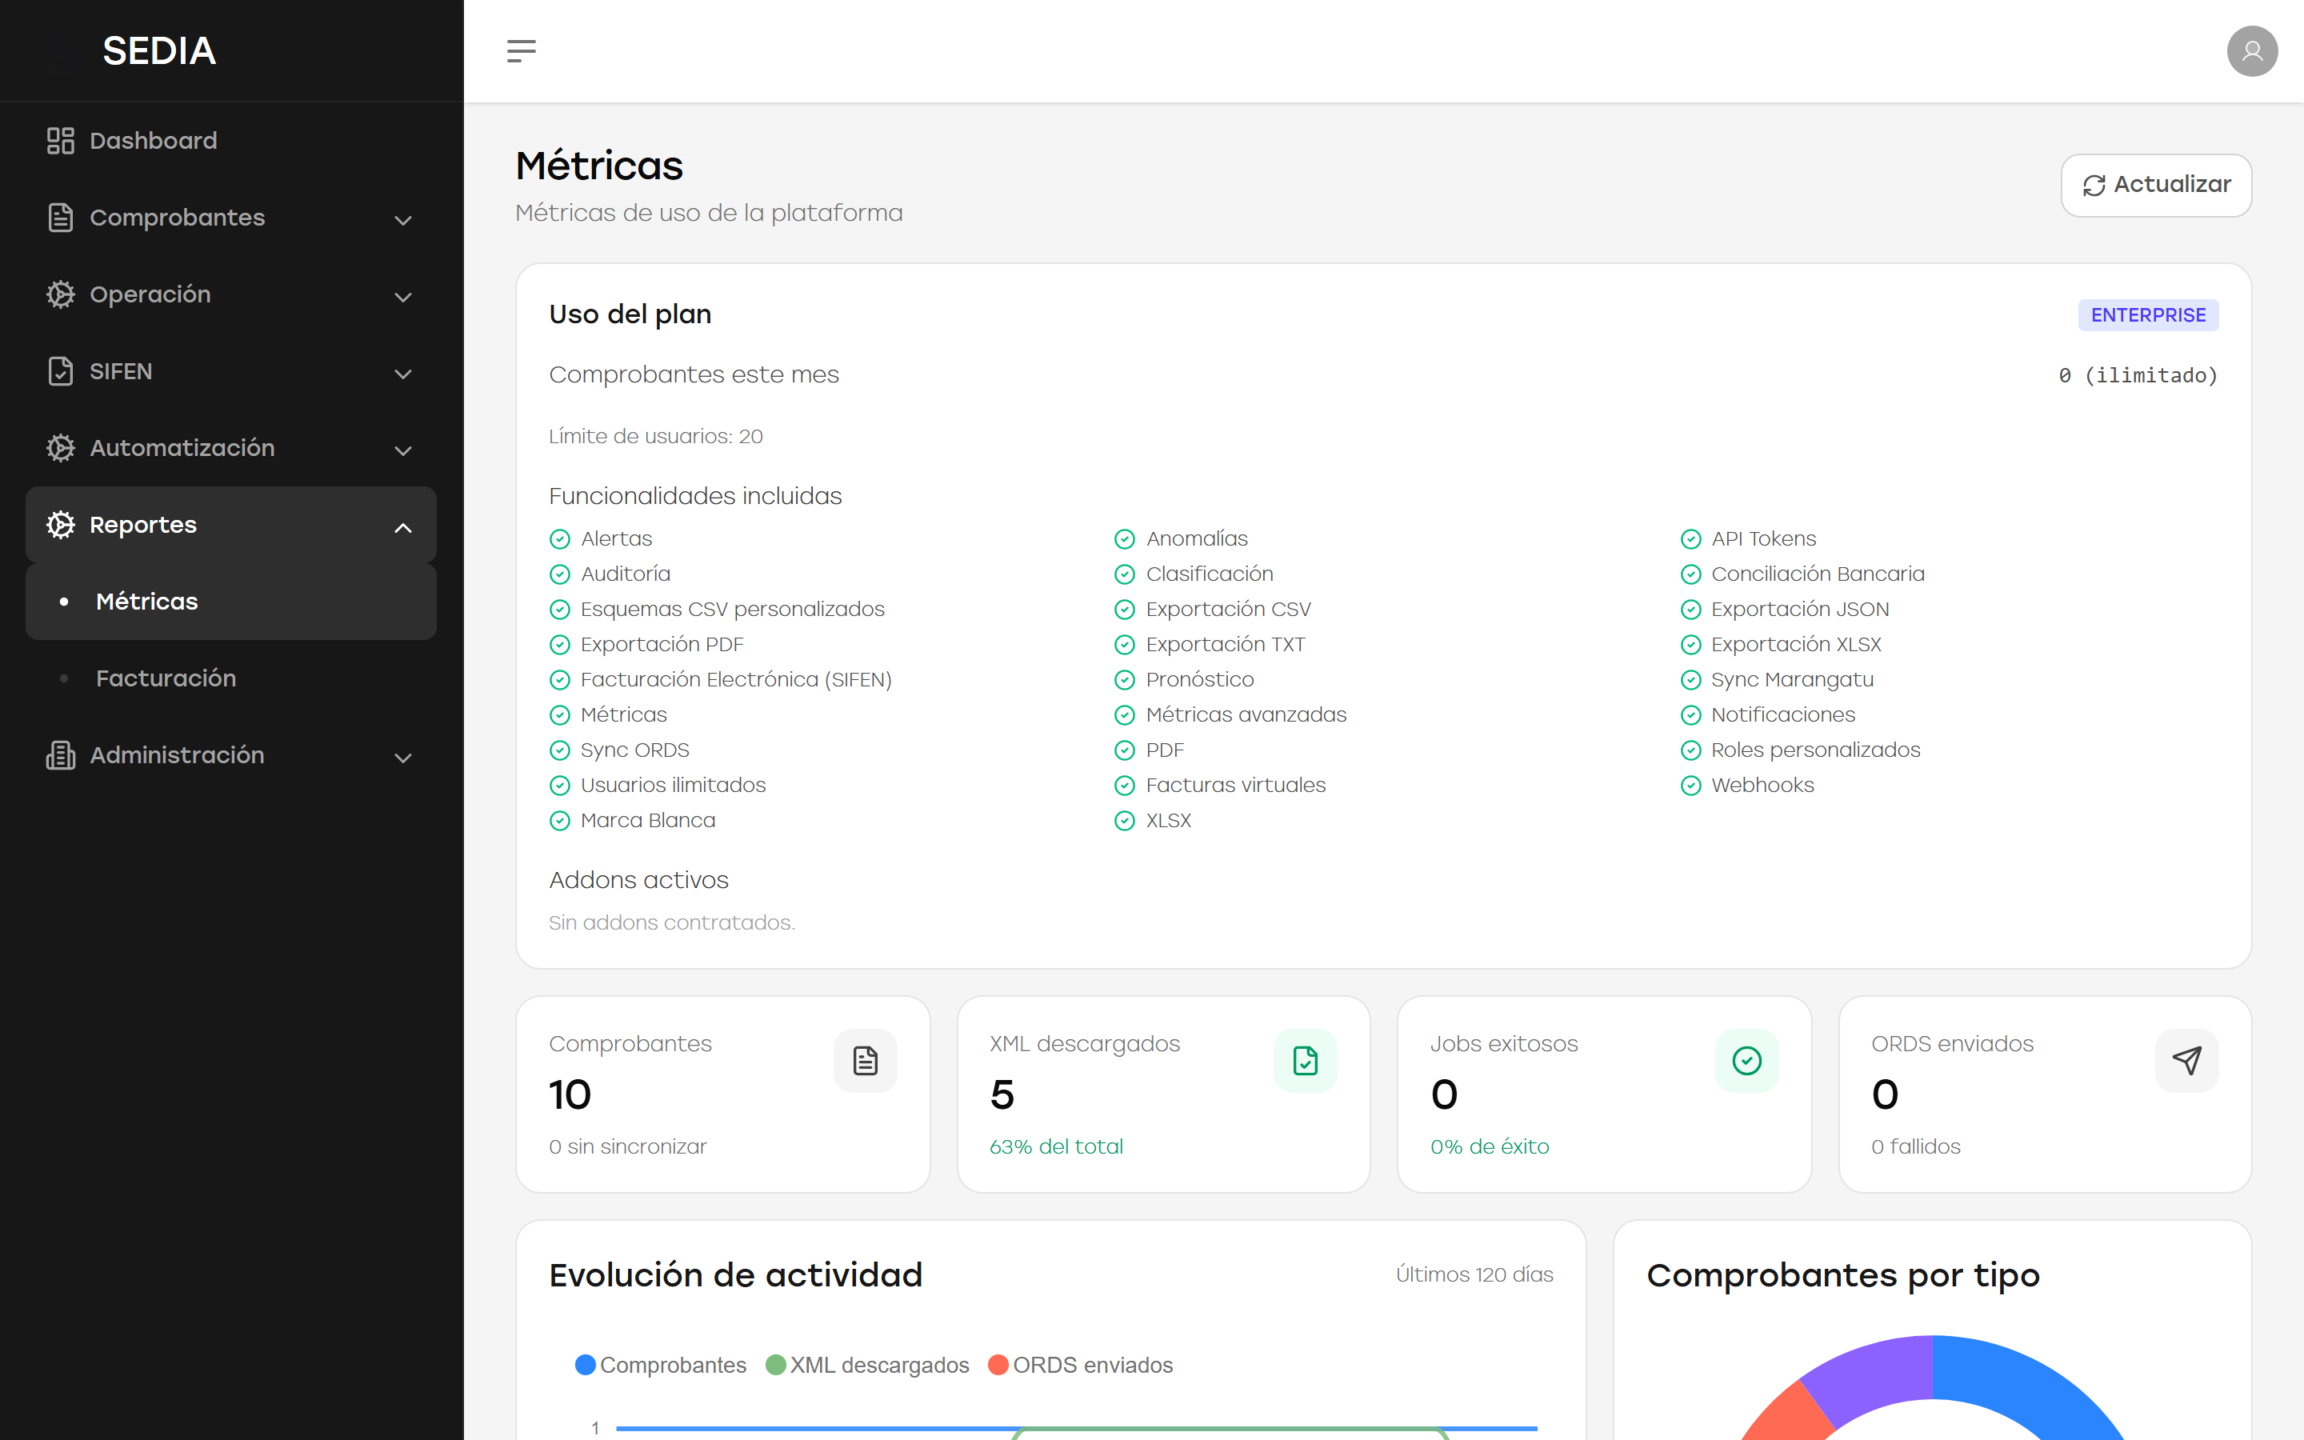Click the Operación gear icon
2304x1440 pixels.
(x=60, y=294)
